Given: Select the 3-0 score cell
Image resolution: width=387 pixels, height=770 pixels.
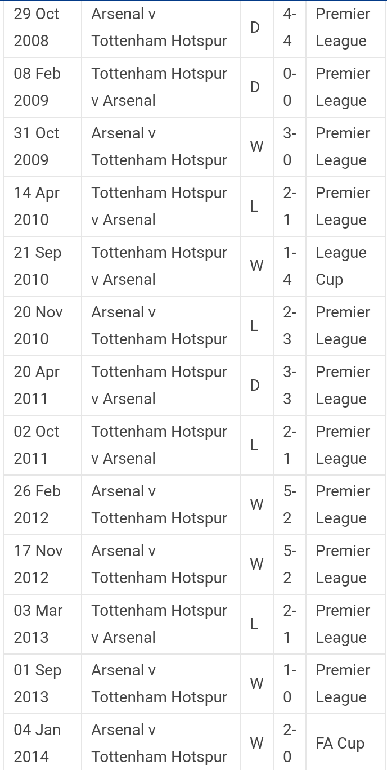Looking at the screenshot, I should (289, 147).
